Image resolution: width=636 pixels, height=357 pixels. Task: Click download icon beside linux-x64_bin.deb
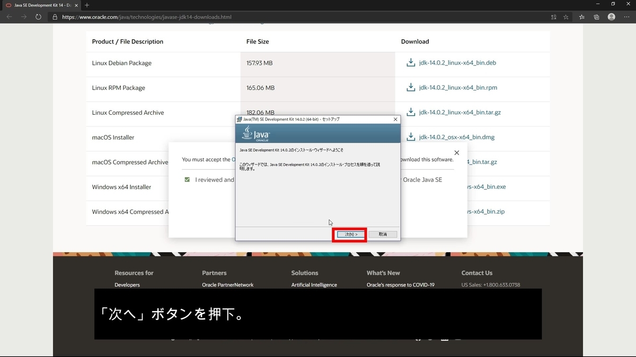(x=410, y=62)
